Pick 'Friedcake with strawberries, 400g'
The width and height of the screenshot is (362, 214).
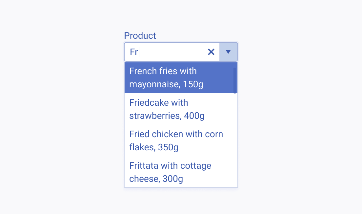(180, 109)
